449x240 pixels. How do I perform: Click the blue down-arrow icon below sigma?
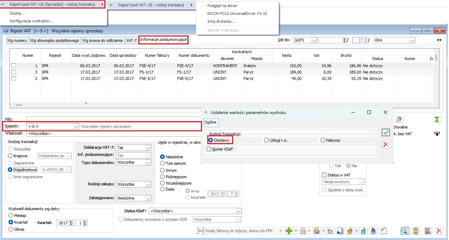click(437, 133)
